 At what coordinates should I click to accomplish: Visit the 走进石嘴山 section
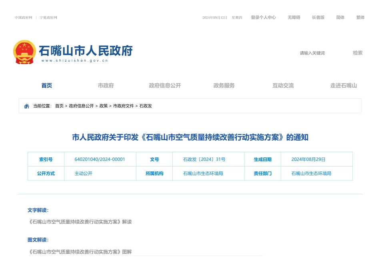point(343,86)
